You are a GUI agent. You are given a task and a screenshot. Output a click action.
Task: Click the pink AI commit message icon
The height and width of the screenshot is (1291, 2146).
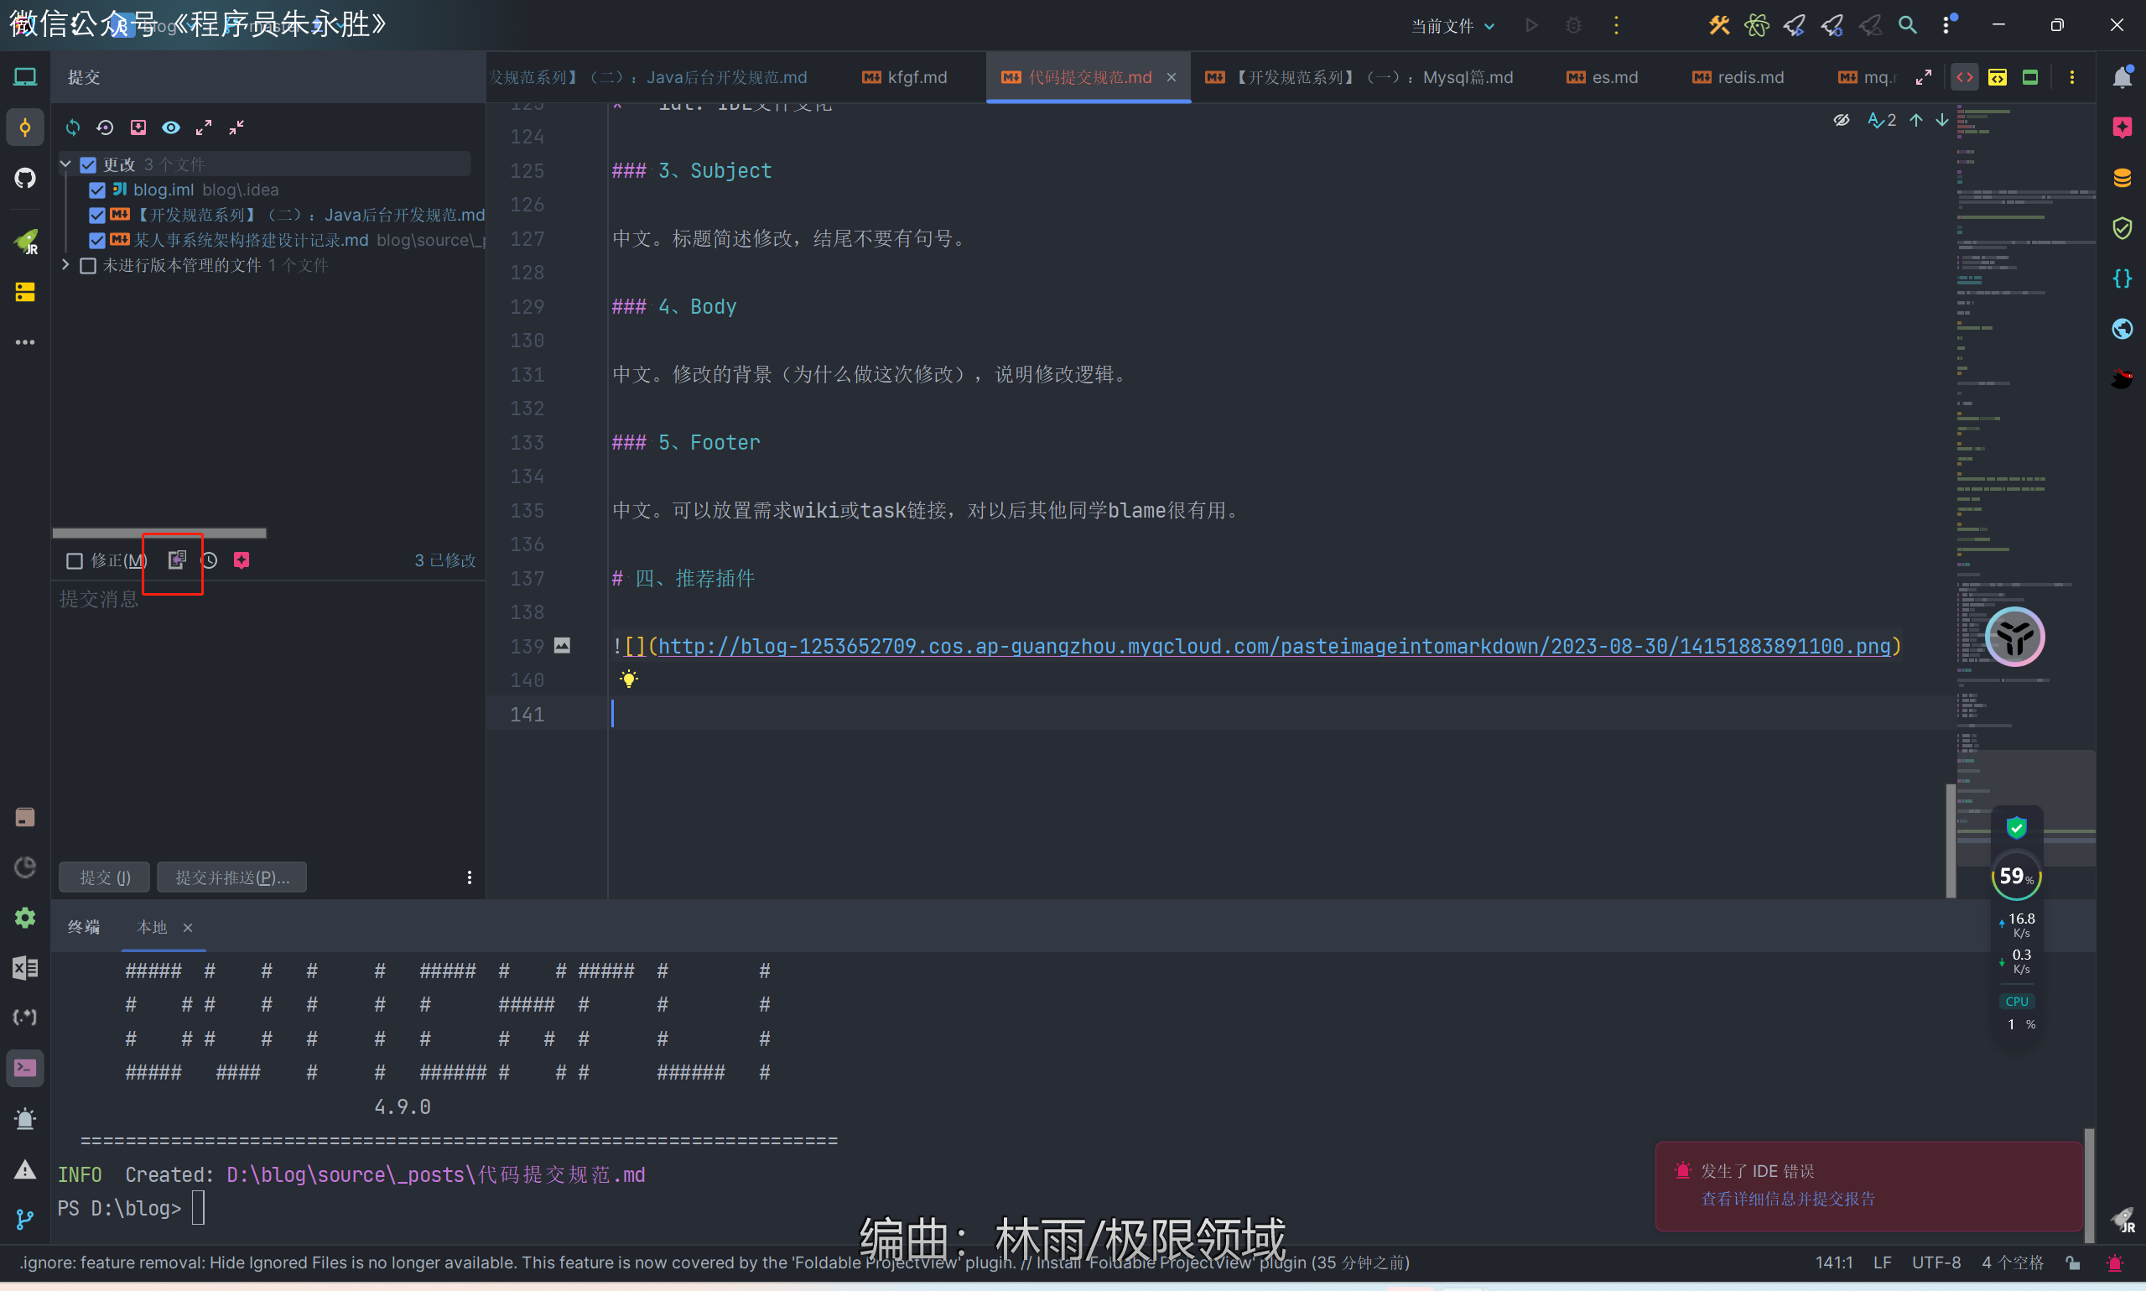point(242,560)
